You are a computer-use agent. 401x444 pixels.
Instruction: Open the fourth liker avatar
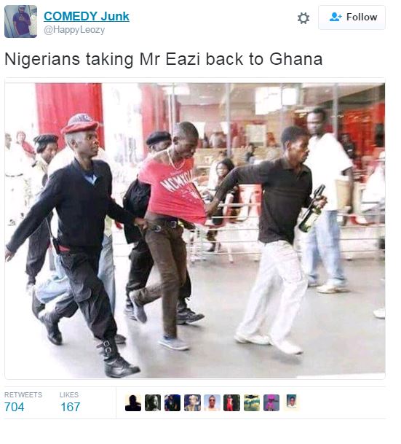pyautogui.click(x=192, y=402)
